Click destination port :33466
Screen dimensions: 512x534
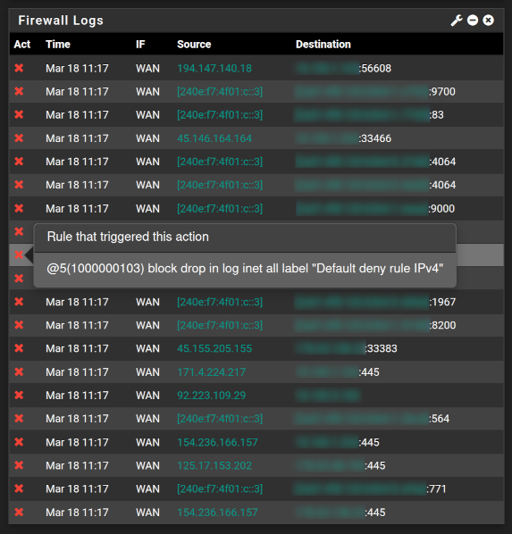375,138
